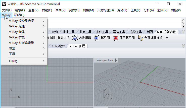Expand the V-Ray 渲染及选项 submenu
This screenshot has width=186, height=108.
click(24, 21)
